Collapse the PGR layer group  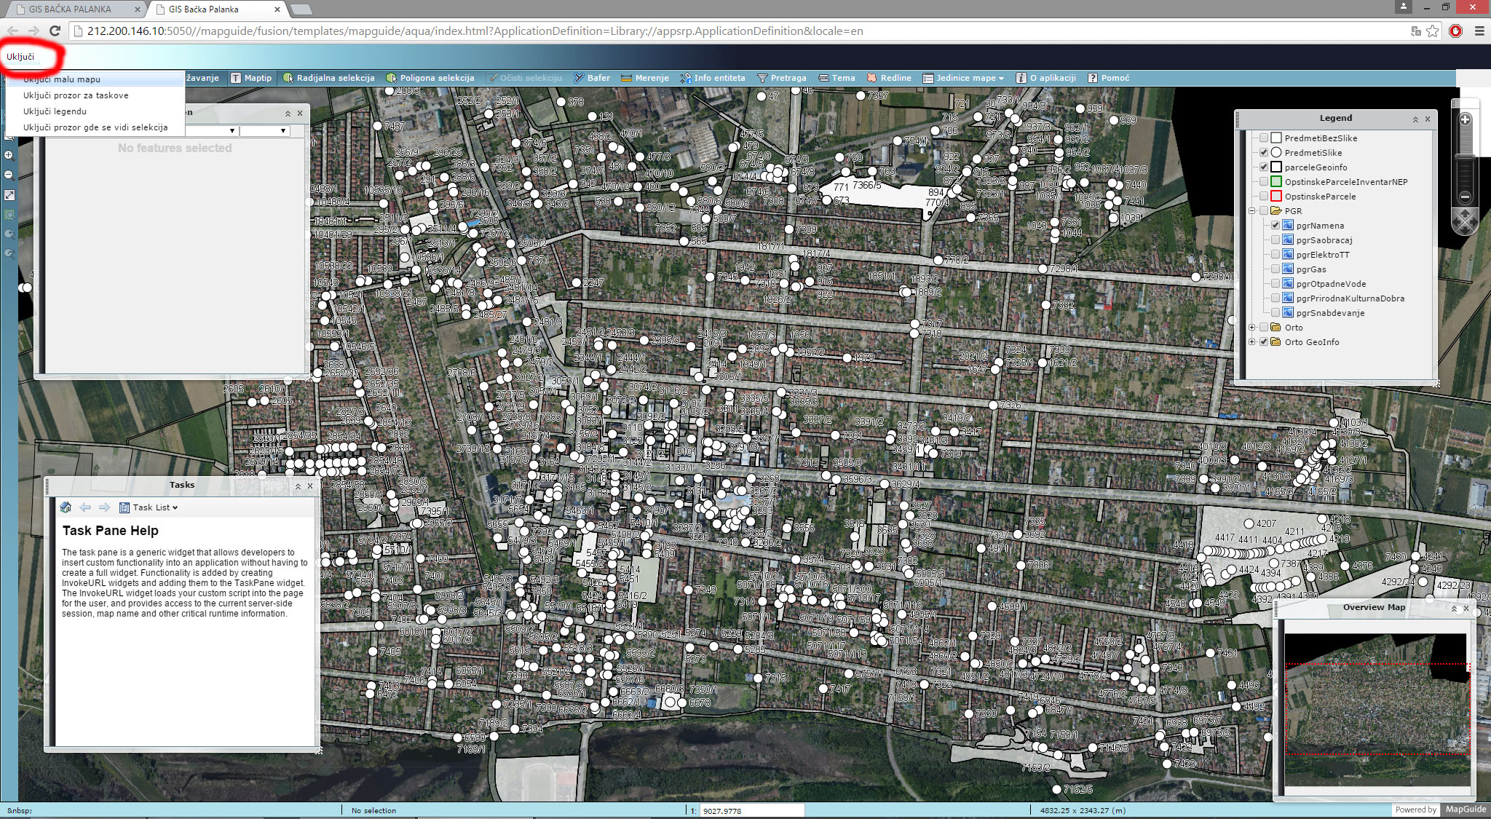click(x=1252, y=211)
